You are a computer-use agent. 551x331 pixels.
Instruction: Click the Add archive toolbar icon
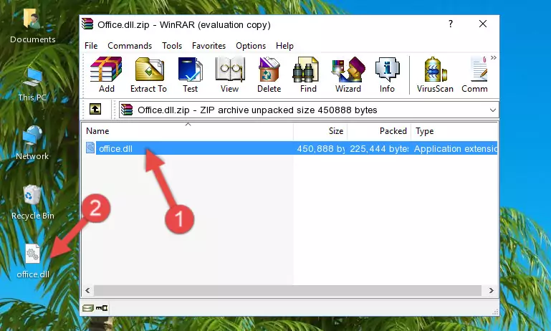106,75
